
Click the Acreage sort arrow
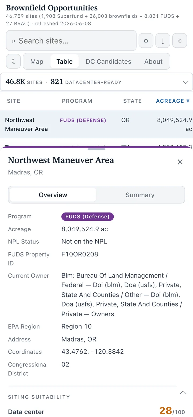(188, 101)
